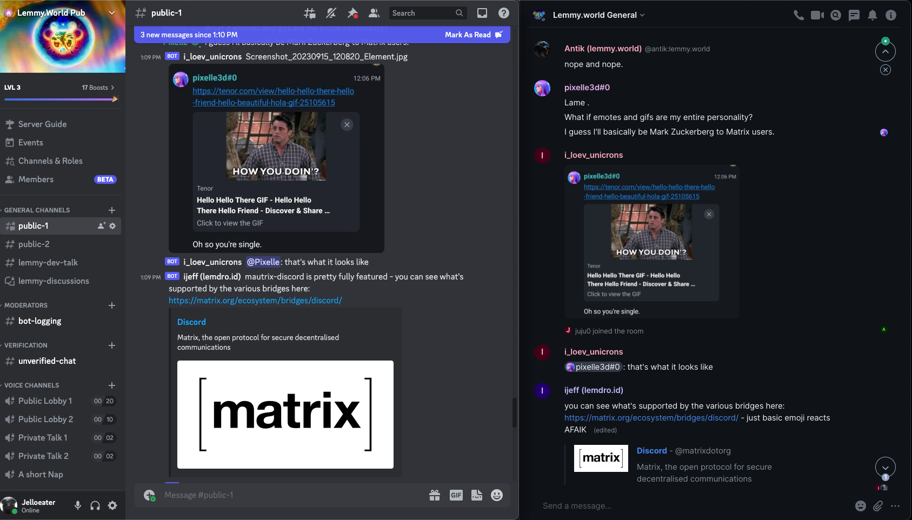The image size is (912, 520).
Task: Jump to first unread message in Element
Action: click(886, 51)
